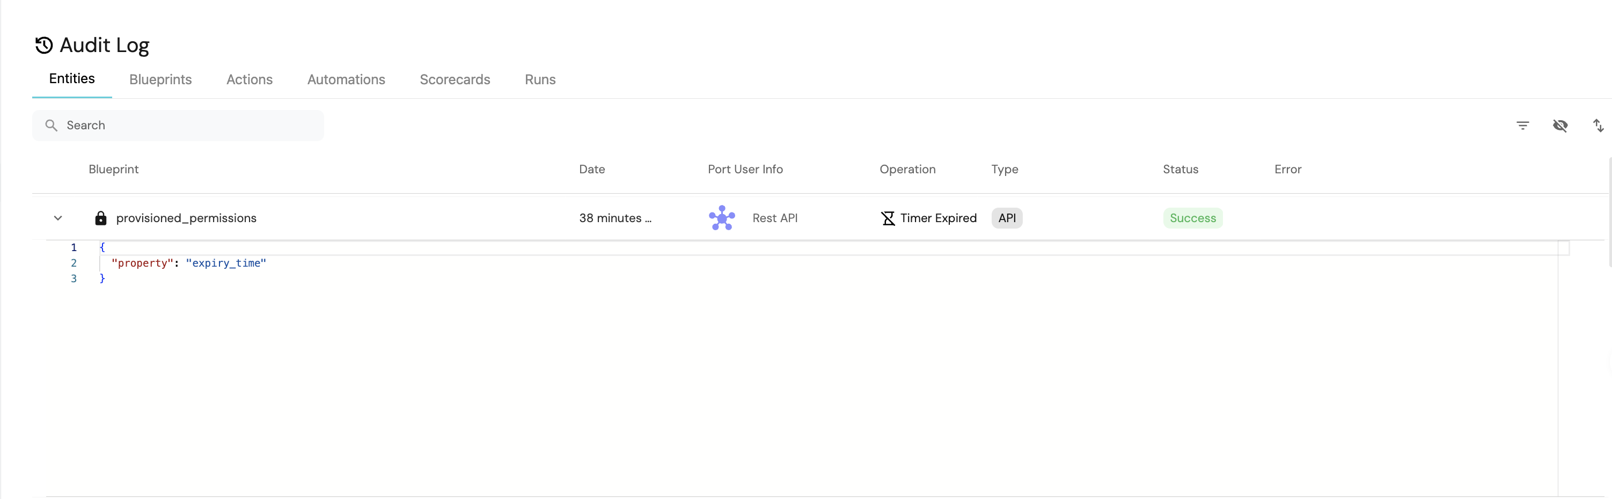
Task: Open the sort arrows icon
Action: point(1598,125)
